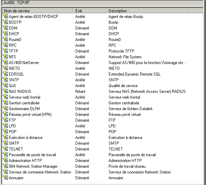
Task: Select the SMTP server icon
Action: point(5,143)
